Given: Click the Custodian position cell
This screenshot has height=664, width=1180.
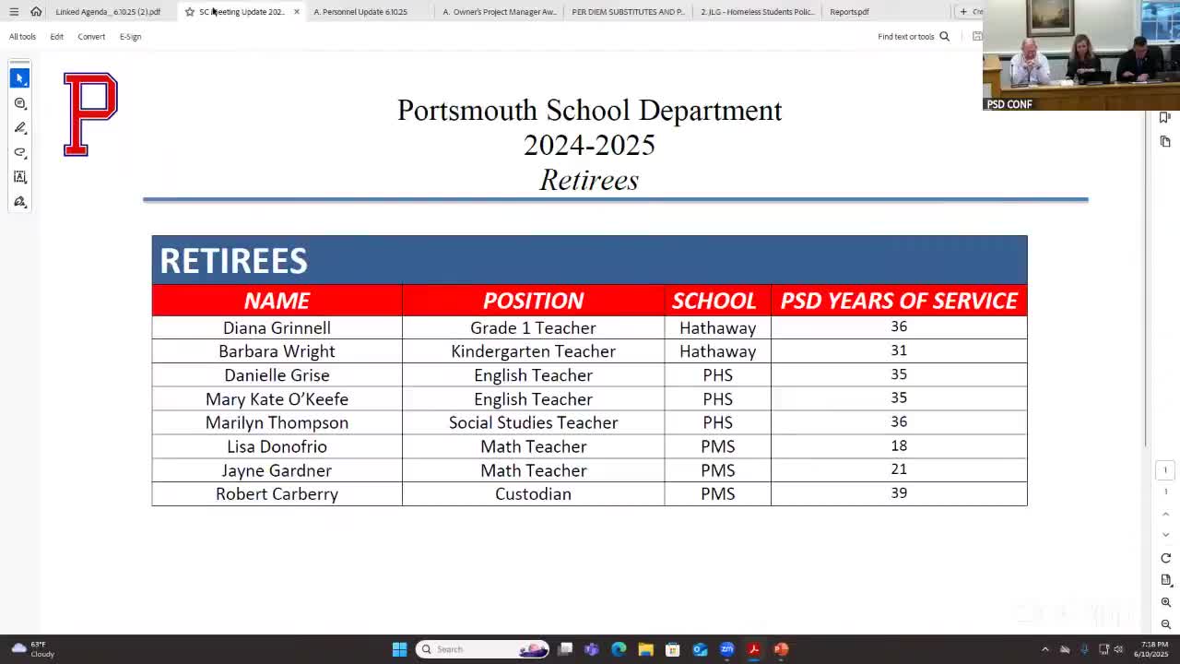Looking at the screenshot, I should pos(533,494).
